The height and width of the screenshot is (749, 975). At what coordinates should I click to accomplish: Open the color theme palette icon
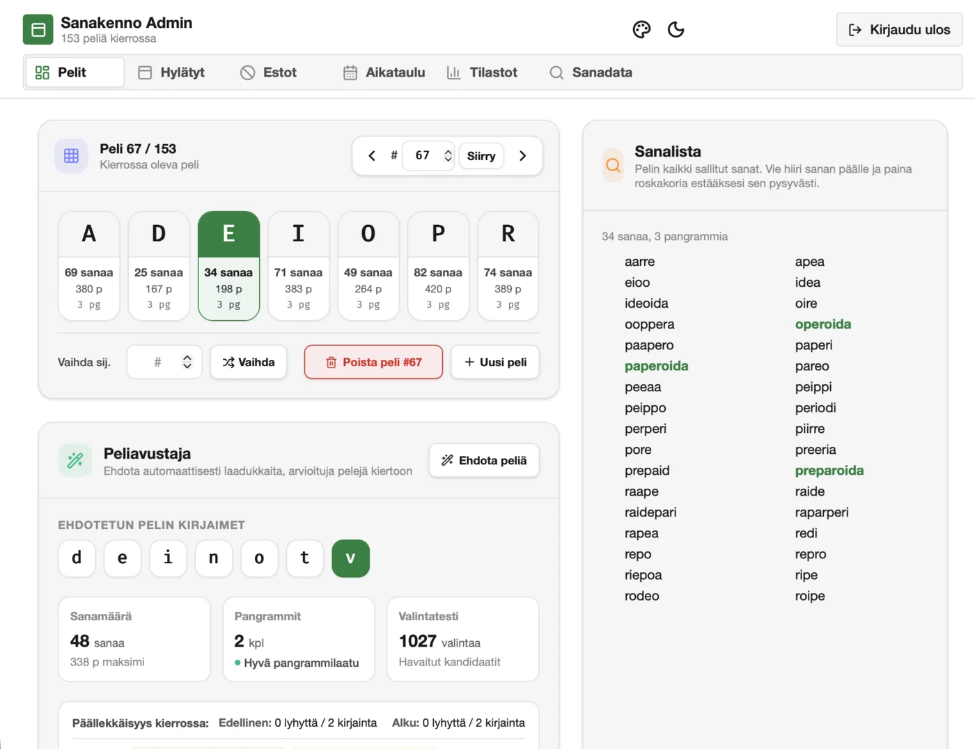pos(641,29)
